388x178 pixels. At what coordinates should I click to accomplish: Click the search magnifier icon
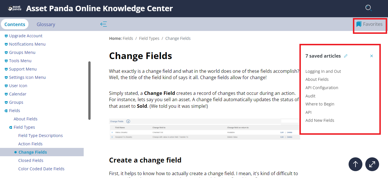(x=368, y=8)
